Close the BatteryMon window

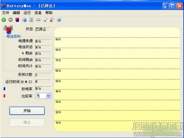tap(180, 6)
